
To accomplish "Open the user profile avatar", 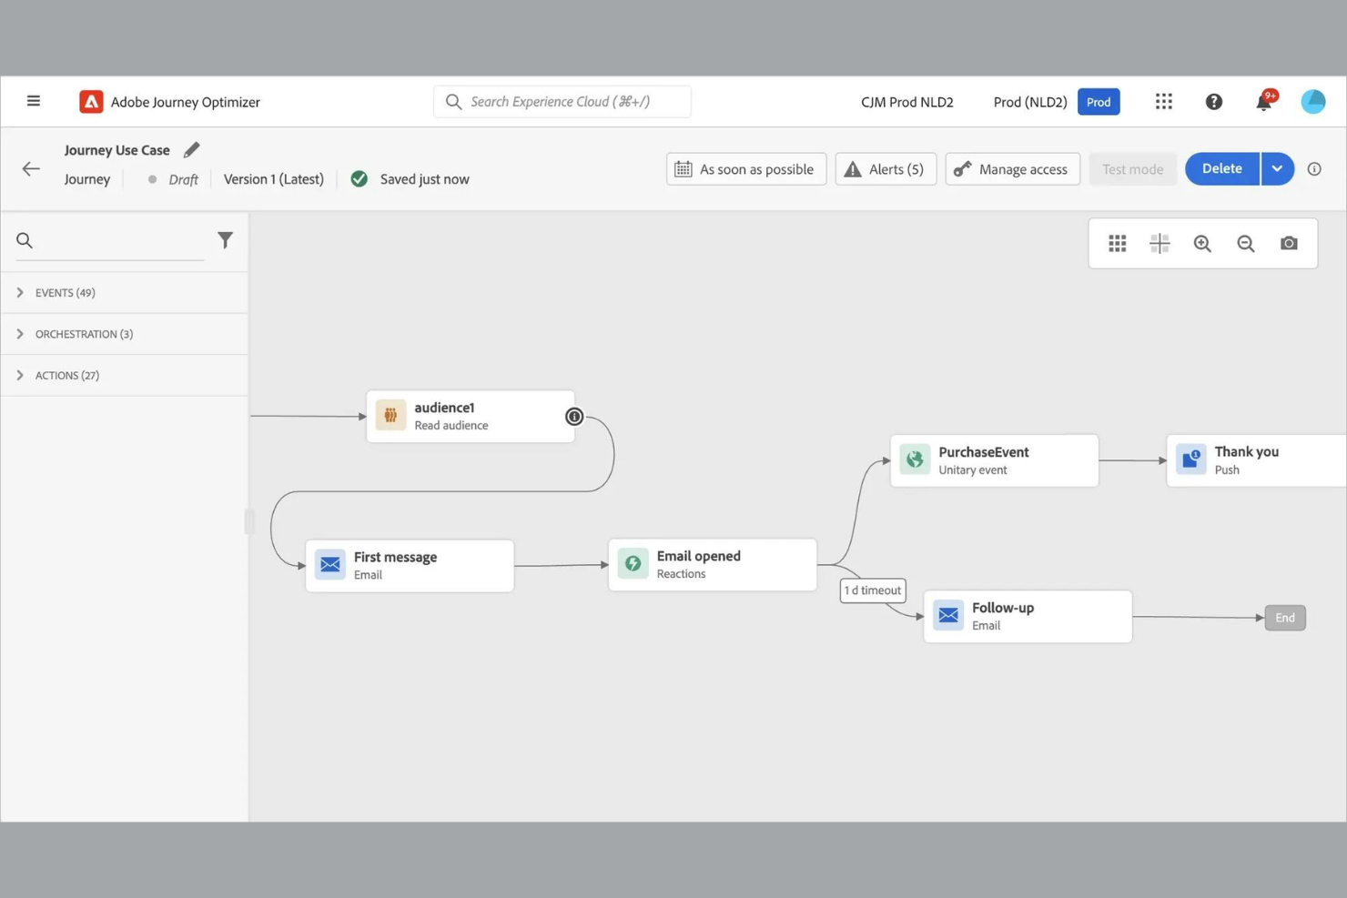I will click(1312, 101).
